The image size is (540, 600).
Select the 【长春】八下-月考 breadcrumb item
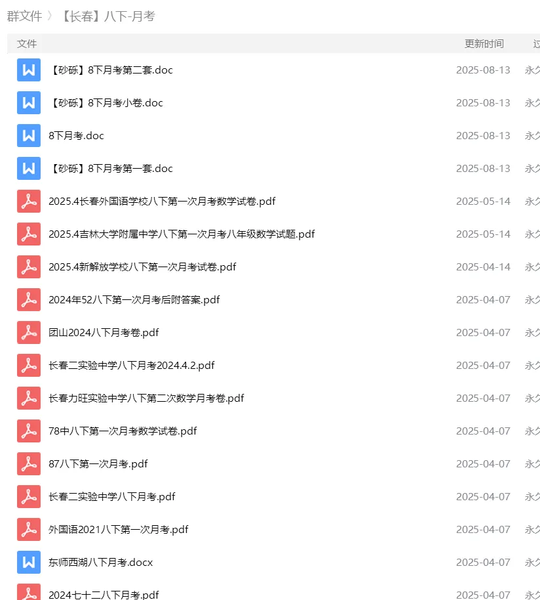106,16
